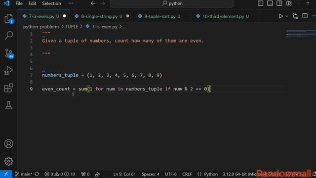Place cursor on numbers_tuple variable on line 7

click(x=60, y=75)
